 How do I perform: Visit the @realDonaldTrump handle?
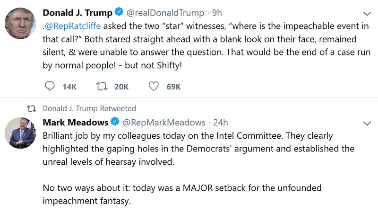pos(166,12)
